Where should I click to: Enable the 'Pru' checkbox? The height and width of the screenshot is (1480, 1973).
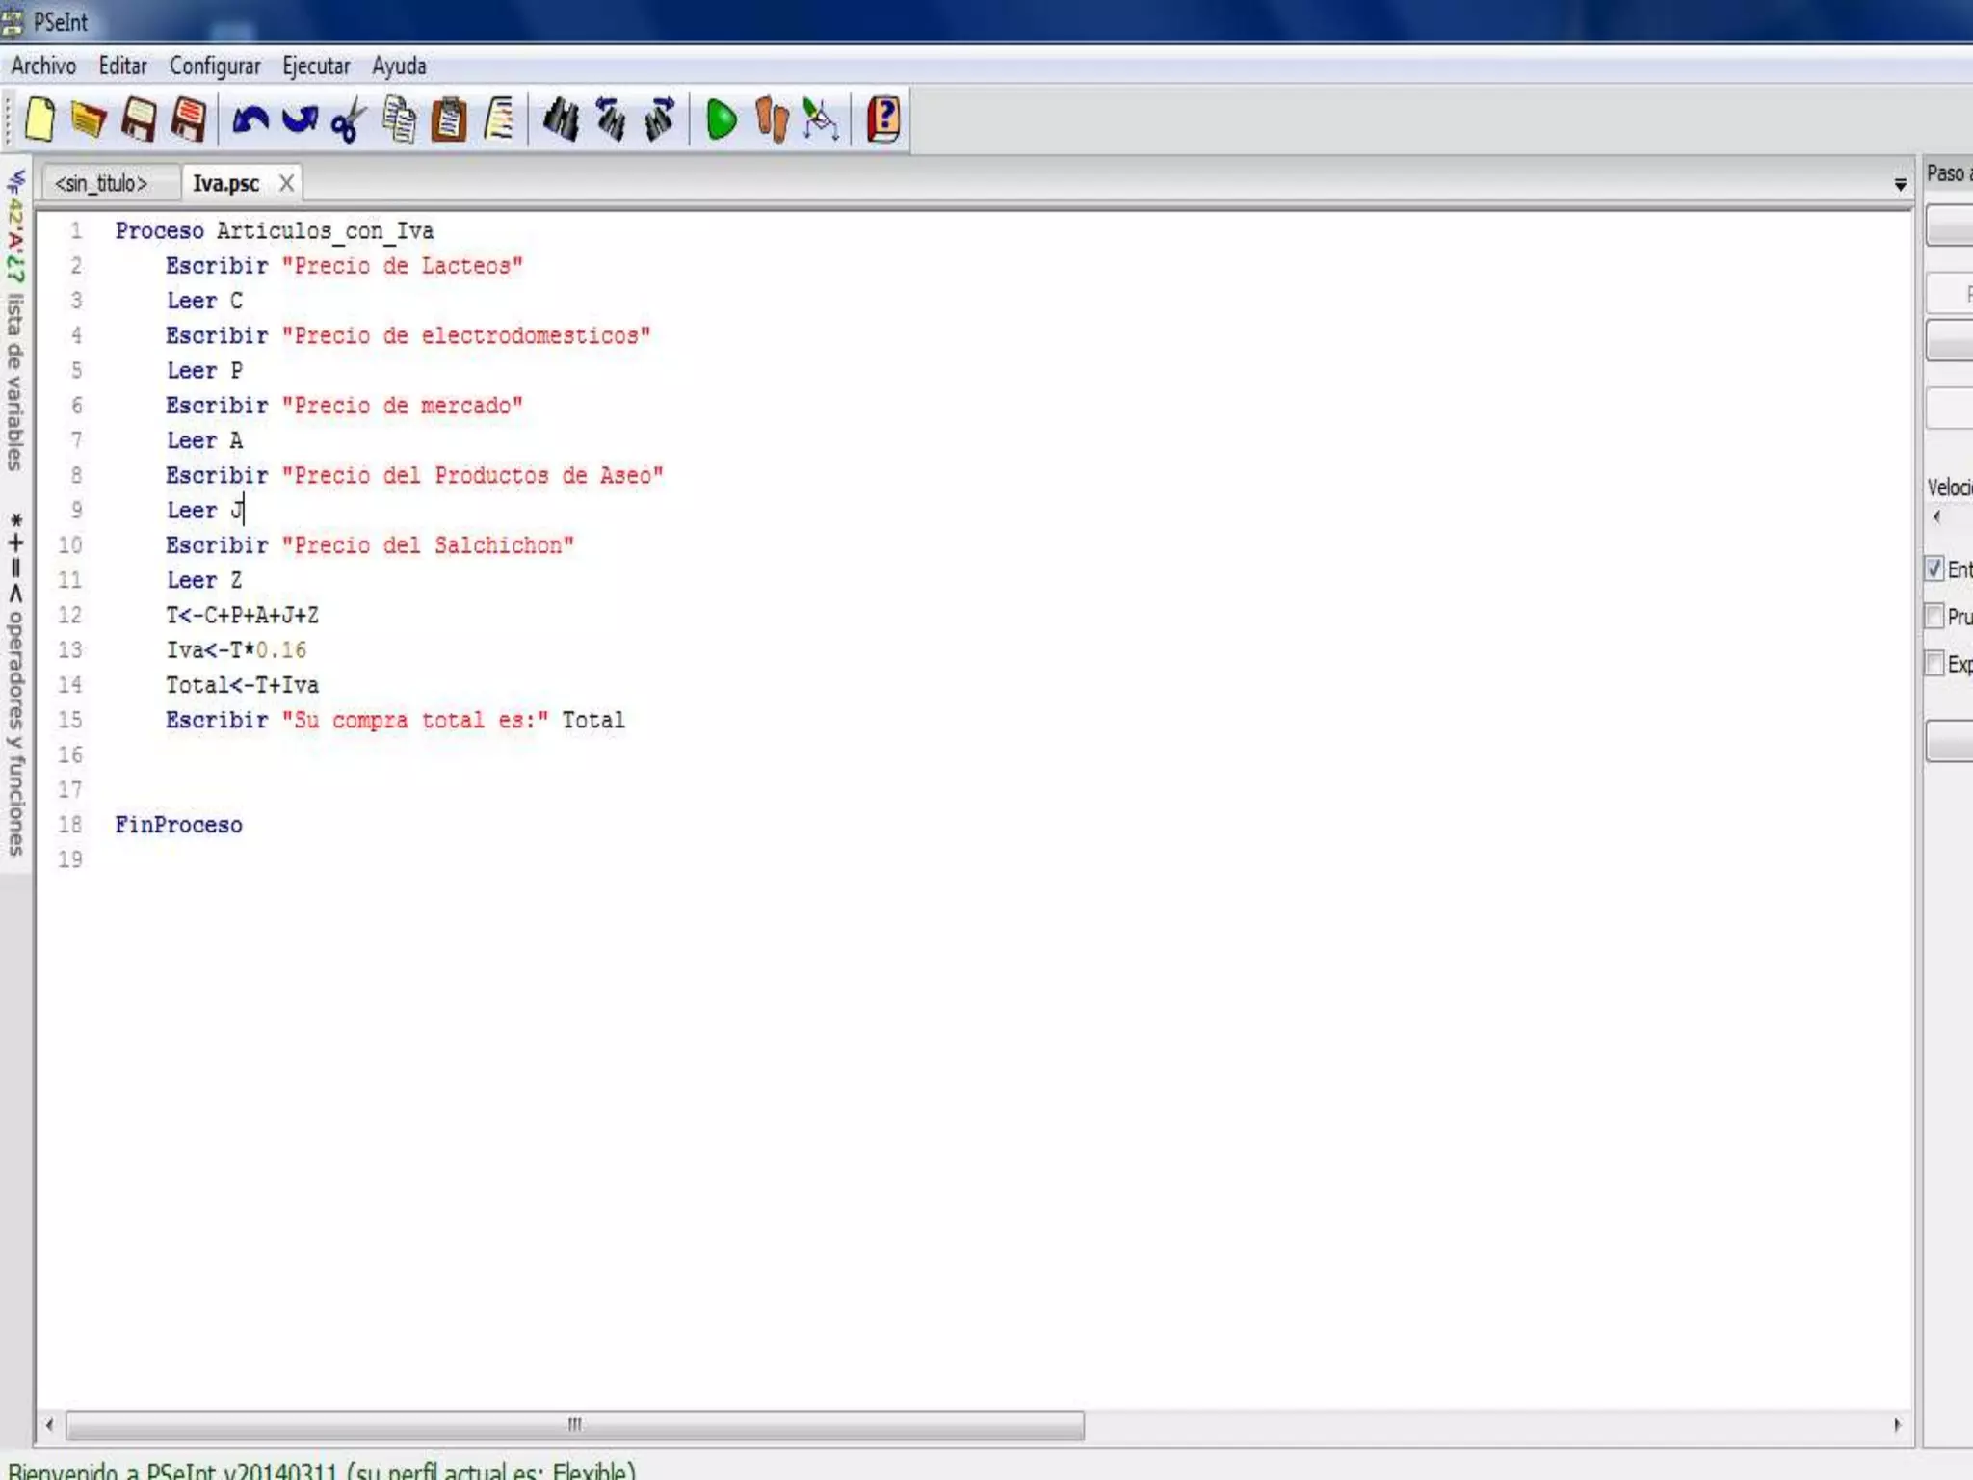tap(1934, 616)
